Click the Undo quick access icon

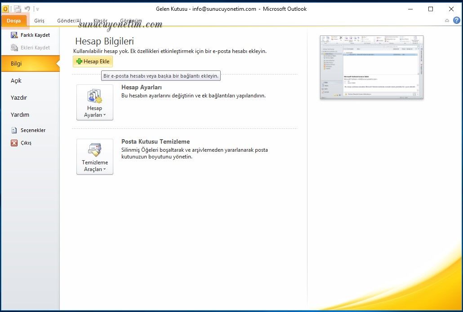tap(27, 9)
